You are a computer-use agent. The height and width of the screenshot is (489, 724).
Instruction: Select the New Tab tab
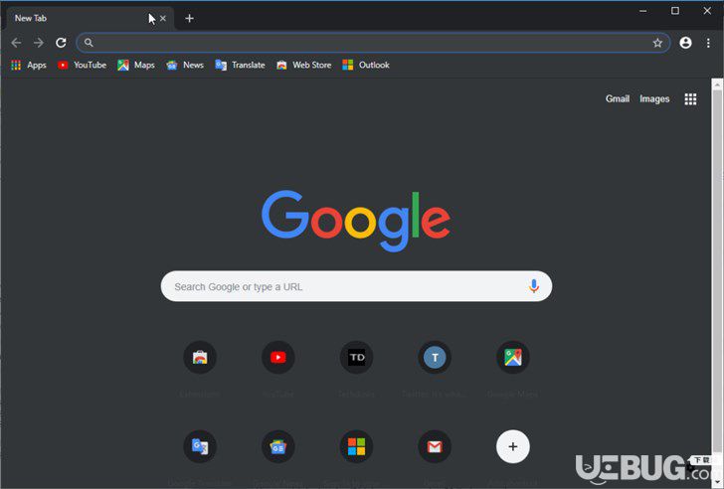tap(90, 19)
